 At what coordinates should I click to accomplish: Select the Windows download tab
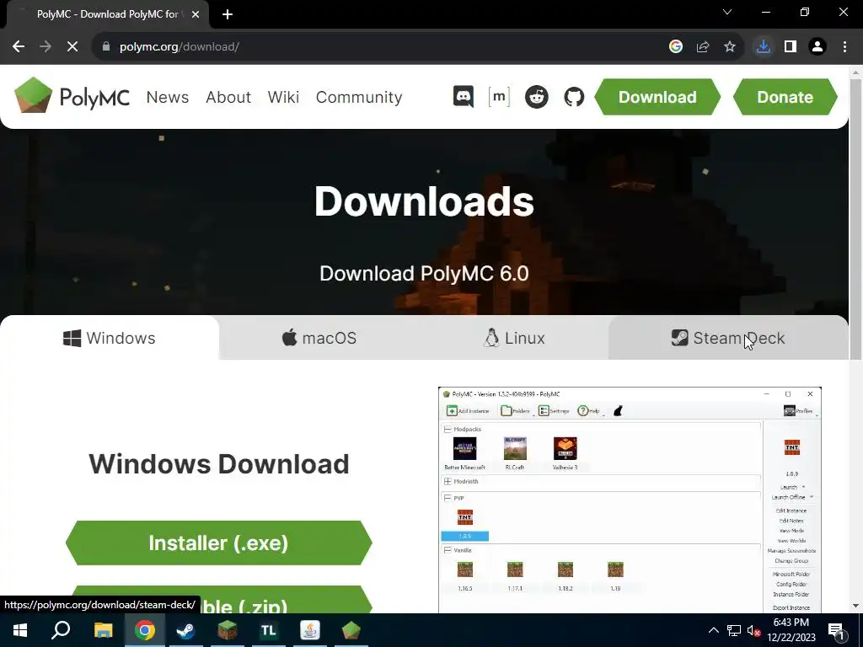[110, 338]
